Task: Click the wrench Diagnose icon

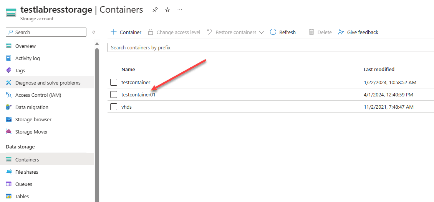Action: [x=8, y=82]
